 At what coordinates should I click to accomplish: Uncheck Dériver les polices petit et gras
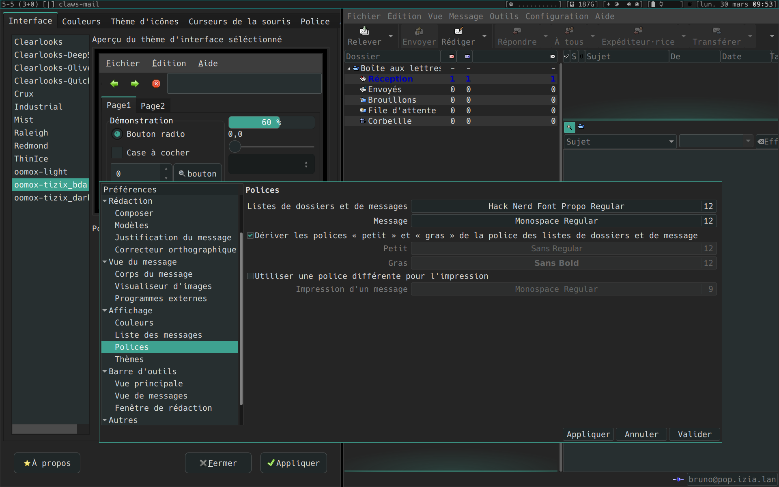(251, 235)
